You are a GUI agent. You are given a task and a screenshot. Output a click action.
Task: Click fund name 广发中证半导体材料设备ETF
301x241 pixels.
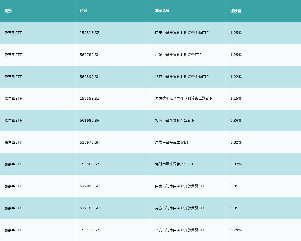pyautogui.click(x=178, y=55)
